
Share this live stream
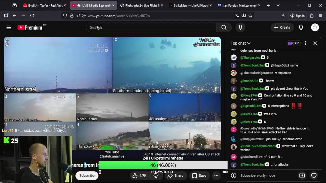[x=175, y=175]
